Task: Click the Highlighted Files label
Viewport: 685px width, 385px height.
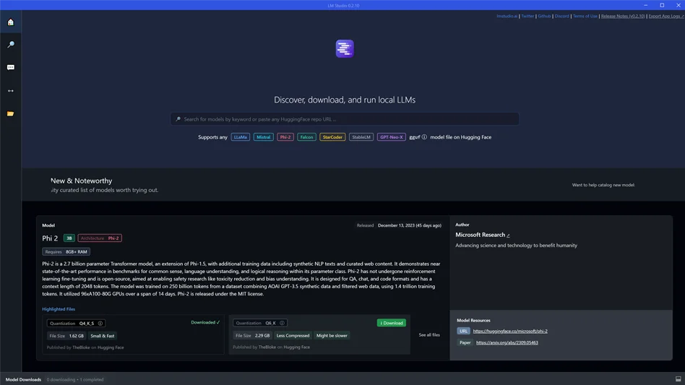Action: [59, 309]
